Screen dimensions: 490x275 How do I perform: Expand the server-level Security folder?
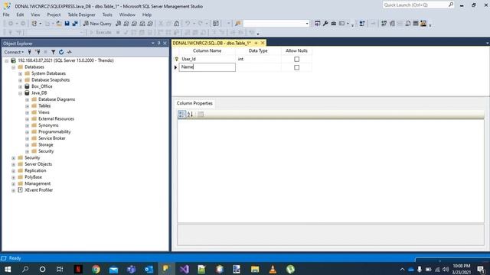(14, 158)
